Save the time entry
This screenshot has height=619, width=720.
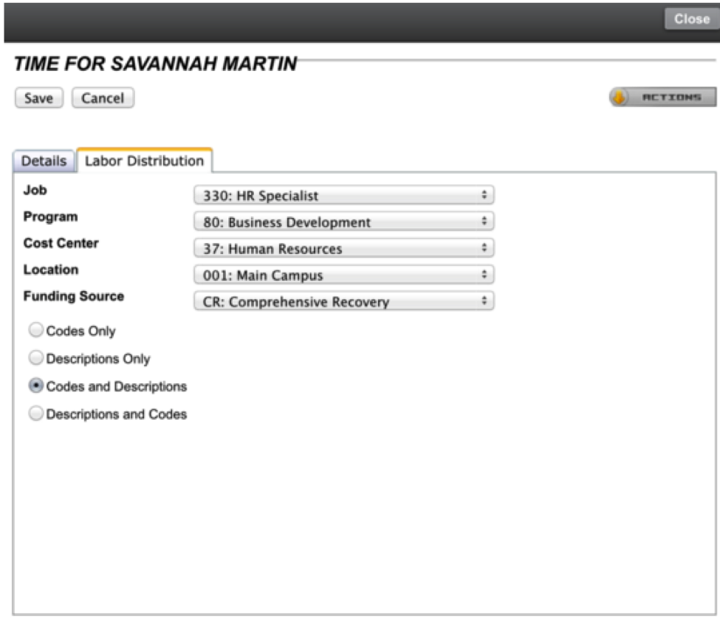coord(39,98)
